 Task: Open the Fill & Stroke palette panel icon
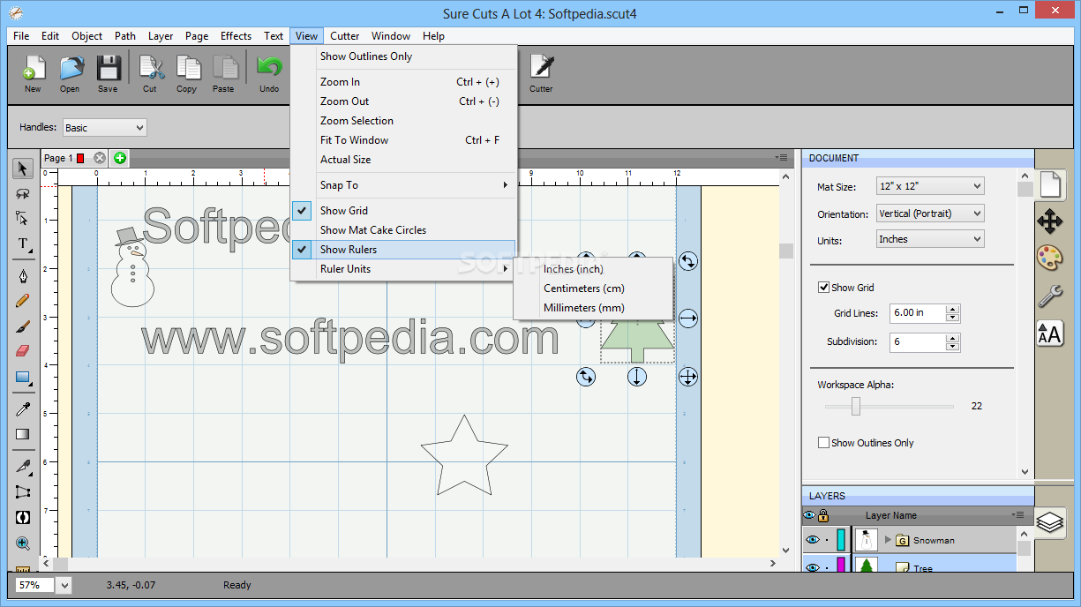click(1049, 258)
